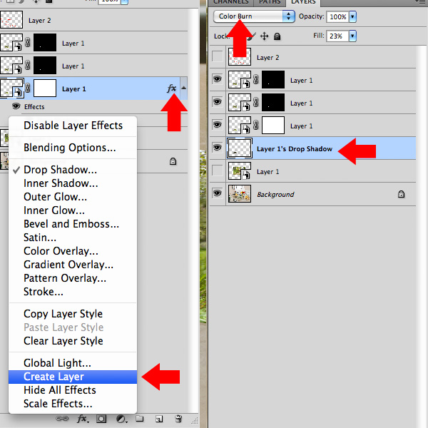This screenshot has height=428, width=428.
Task: Open Global Light settings
Action: (x=73, y=363)
